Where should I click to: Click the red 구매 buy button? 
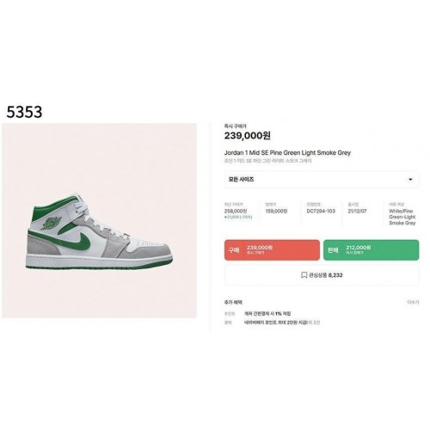point(272,250)
